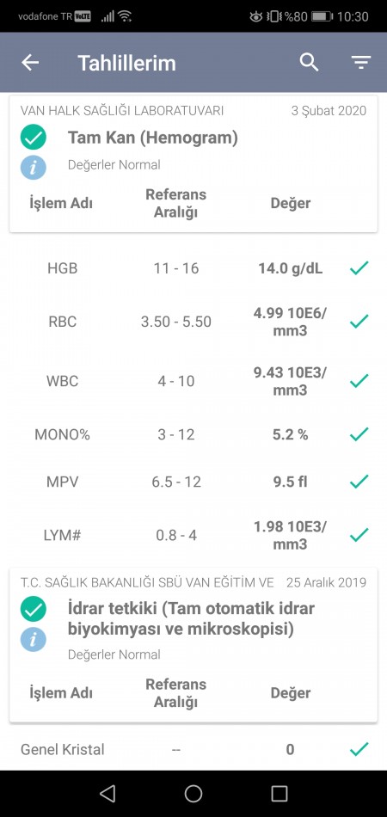Open the filter options icon
The height and width of the screenshot is (817, 387).
click(360, 63)
